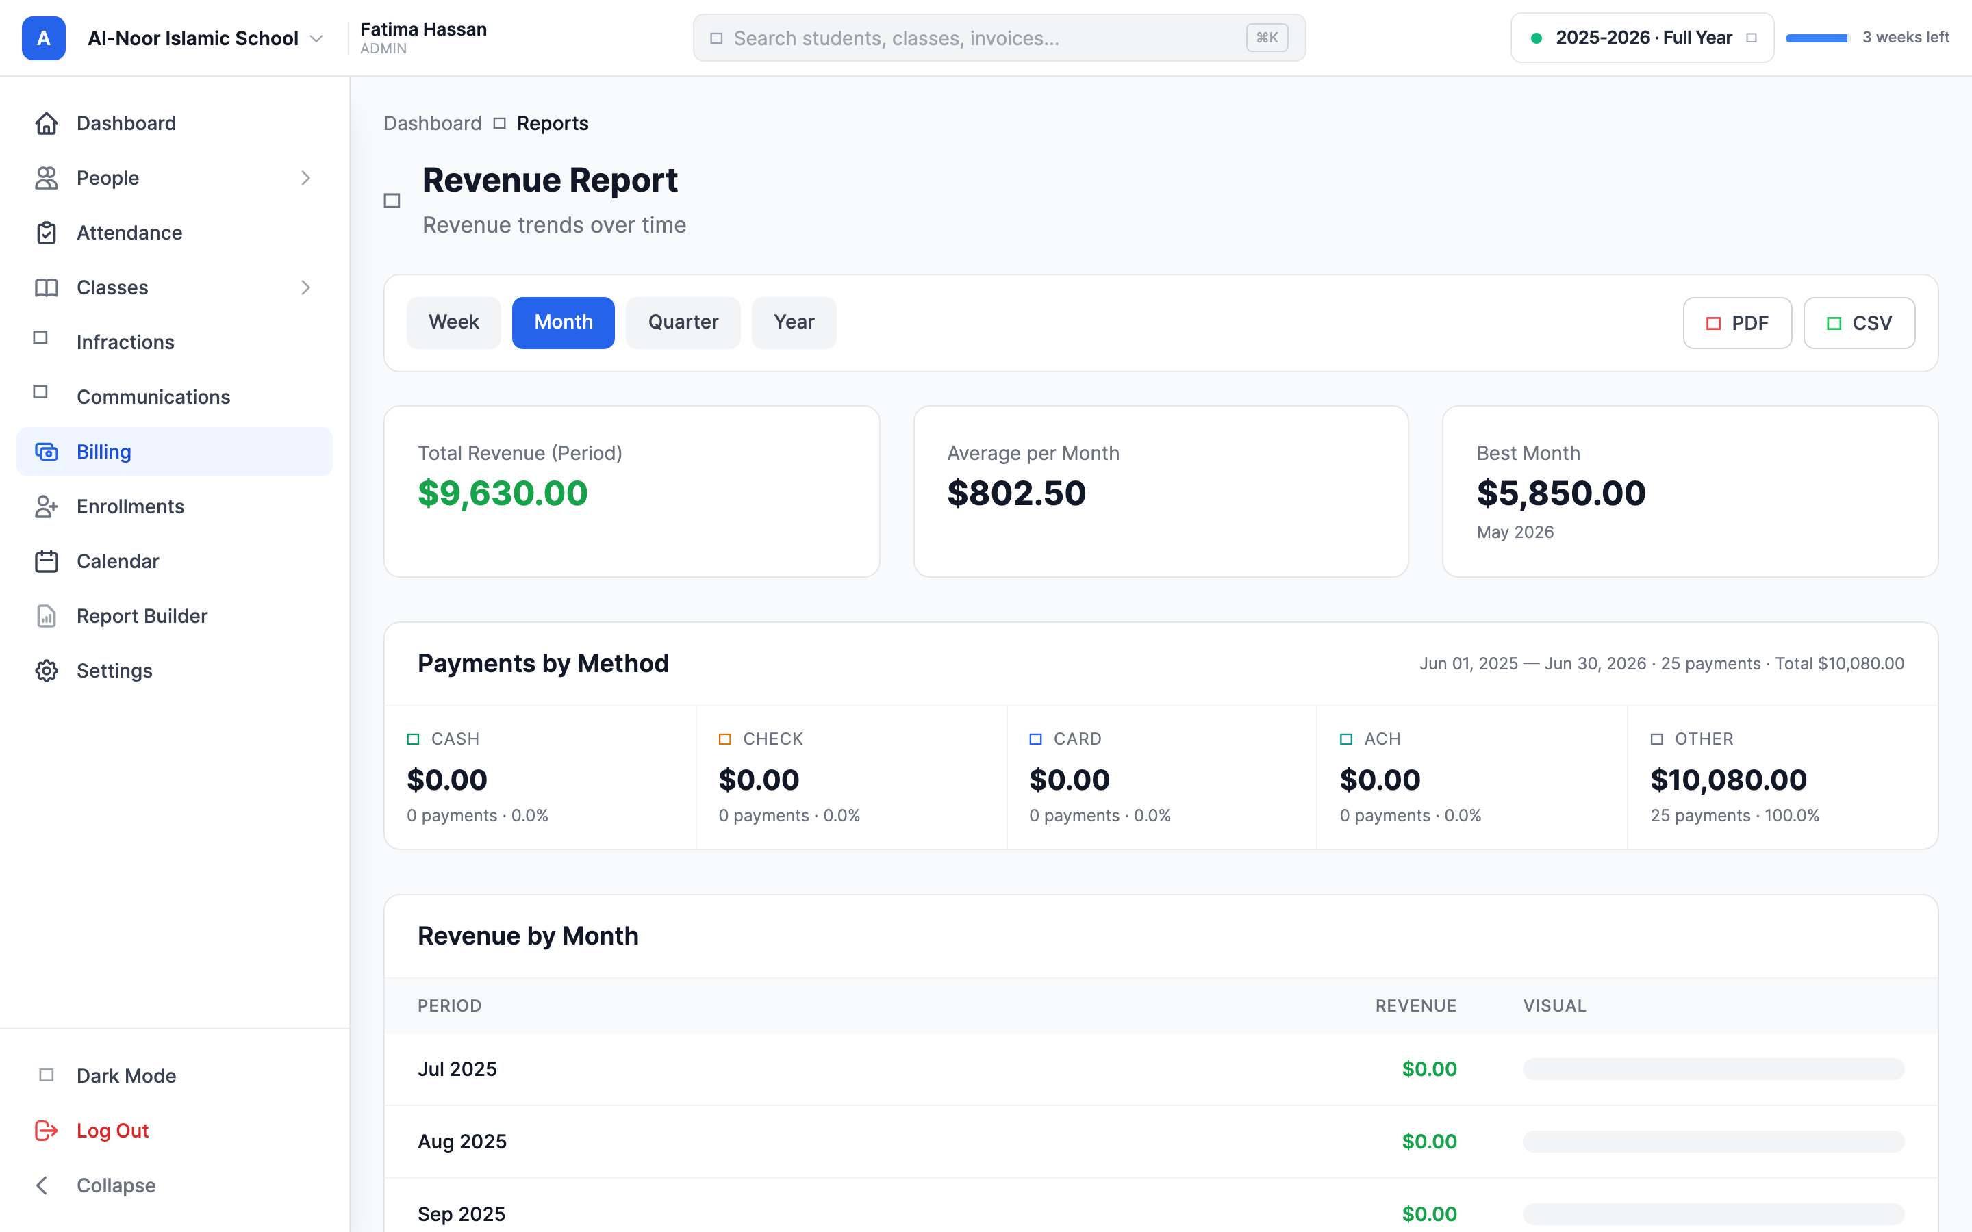Click the Fatima Hassan admin profile
Screen dimensions: 1972x1232
pyautogui.click(x=423, y=38)
